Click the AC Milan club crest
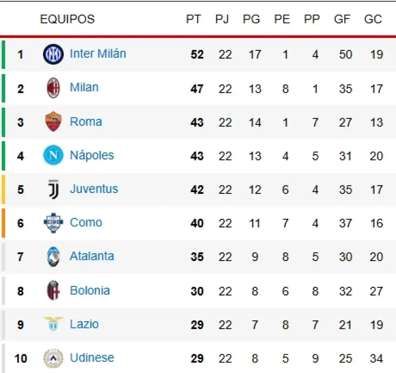396x373 pixels. click(x=53, y=88)
